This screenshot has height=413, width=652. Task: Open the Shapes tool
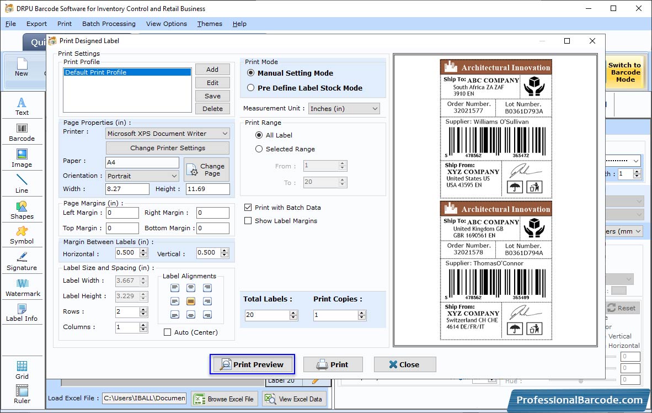tap(22, 210)
